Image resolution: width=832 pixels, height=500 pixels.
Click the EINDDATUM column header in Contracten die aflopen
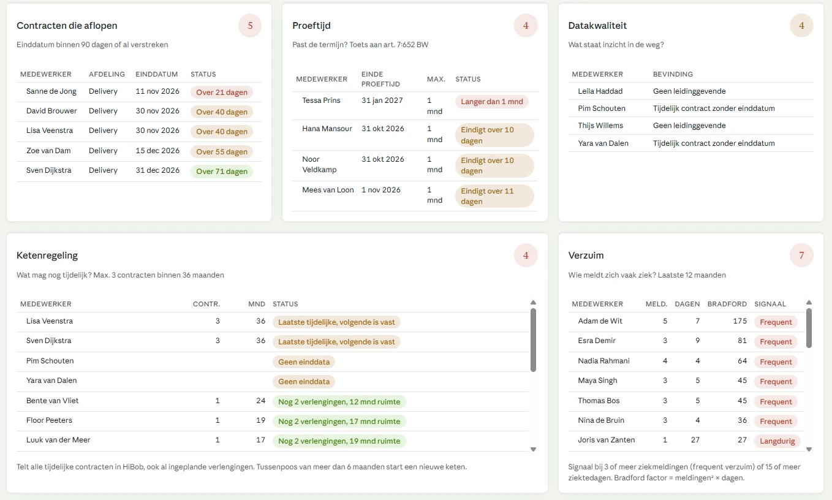click(157, 74)
